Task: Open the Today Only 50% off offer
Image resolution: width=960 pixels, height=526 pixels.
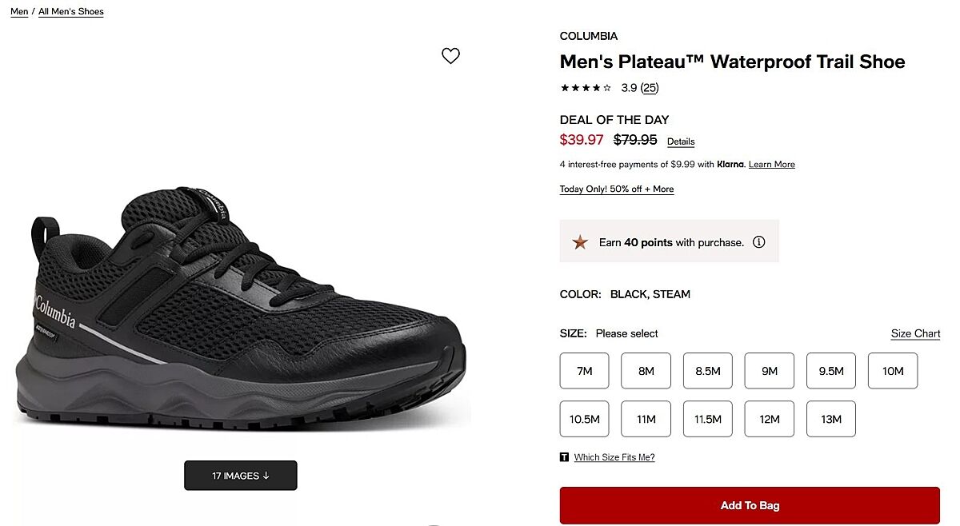Action: [617, 189]
